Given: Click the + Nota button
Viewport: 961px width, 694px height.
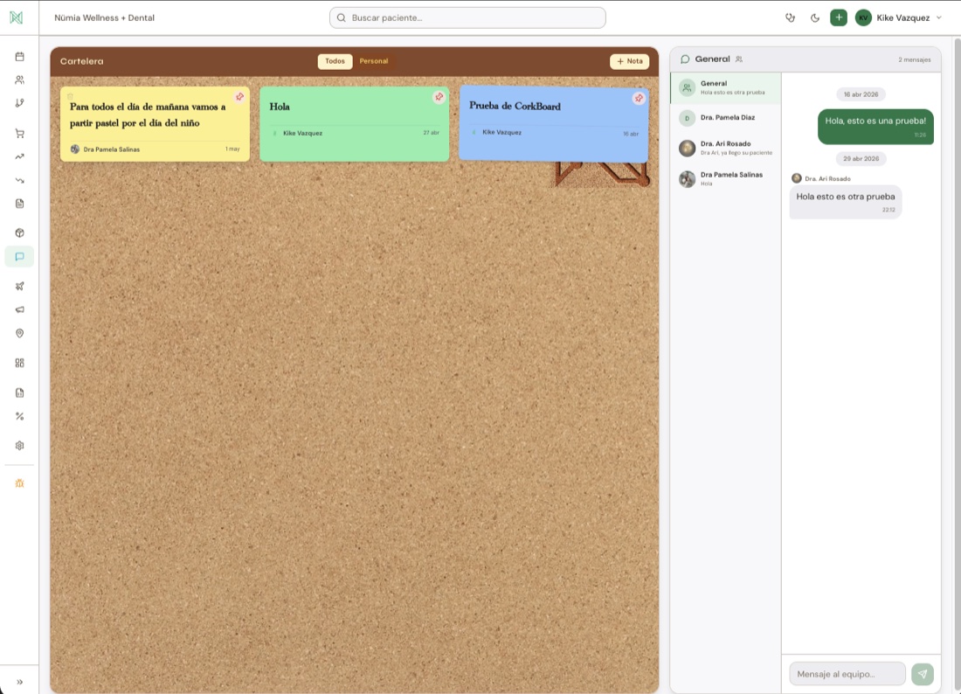Looking at the screenshot, I should pyautogui.click(x=629, y=61).
